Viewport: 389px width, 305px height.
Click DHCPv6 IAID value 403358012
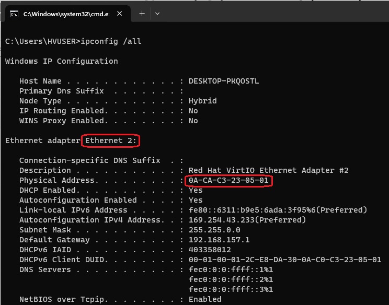click(x=210, y=250)
